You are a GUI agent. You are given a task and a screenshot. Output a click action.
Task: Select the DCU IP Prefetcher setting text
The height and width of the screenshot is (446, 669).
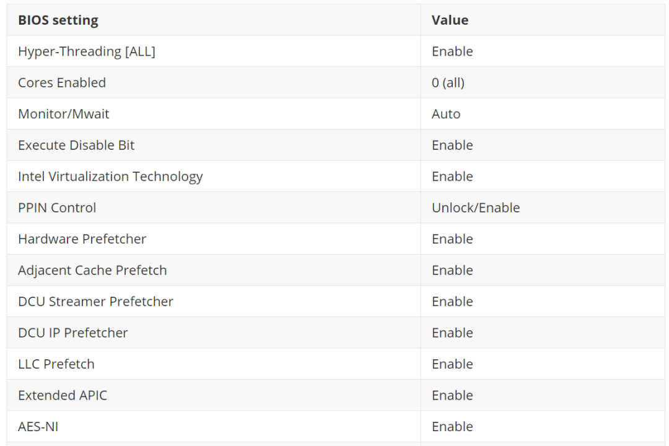pos(73,333)
